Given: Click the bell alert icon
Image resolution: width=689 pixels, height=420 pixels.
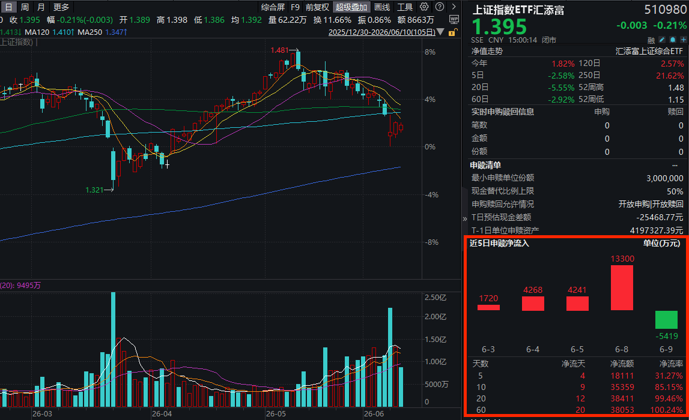Looking at the screenshot, I should tap(673, 40).
